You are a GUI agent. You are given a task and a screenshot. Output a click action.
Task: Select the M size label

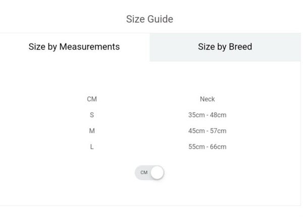92,131
